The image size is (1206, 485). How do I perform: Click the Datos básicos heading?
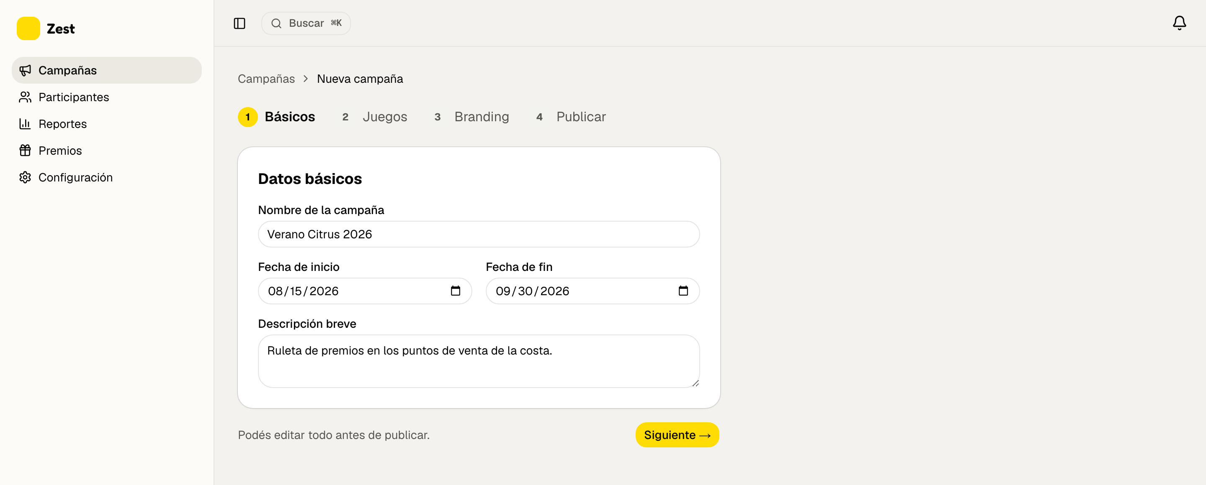click(x=310, y=179)
